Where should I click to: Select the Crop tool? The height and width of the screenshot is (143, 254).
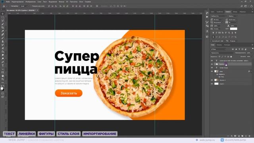point(3,27)
